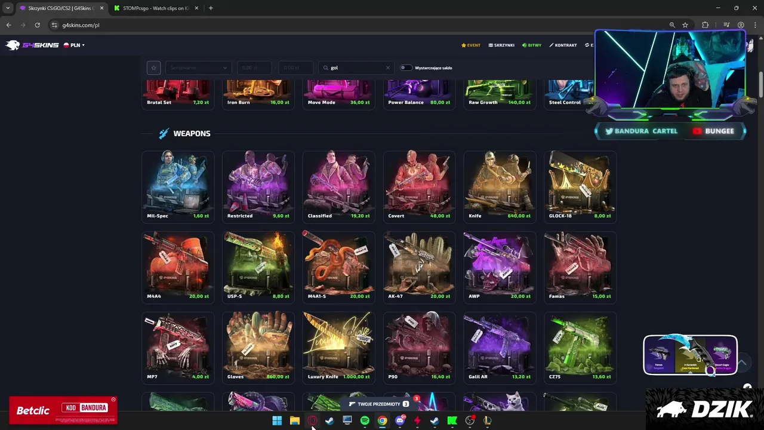Open the TWOJE PRZEDMIOTY items button
This screenshot has width=764, height=430.
coord(378,404)
